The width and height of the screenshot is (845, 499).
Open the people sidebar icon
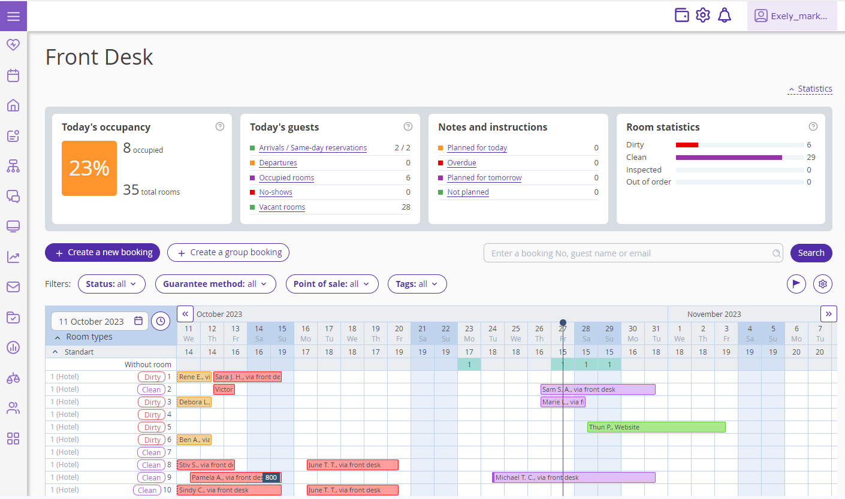tap(13, 409)
